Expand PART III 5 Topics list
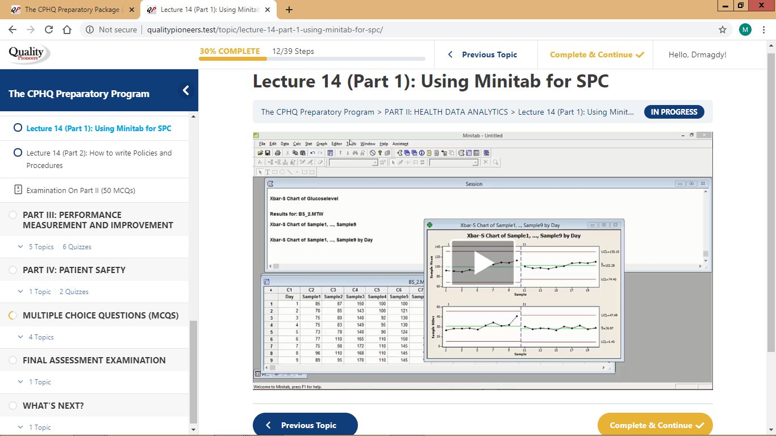 pyautogui.click(x=36, y=247)
